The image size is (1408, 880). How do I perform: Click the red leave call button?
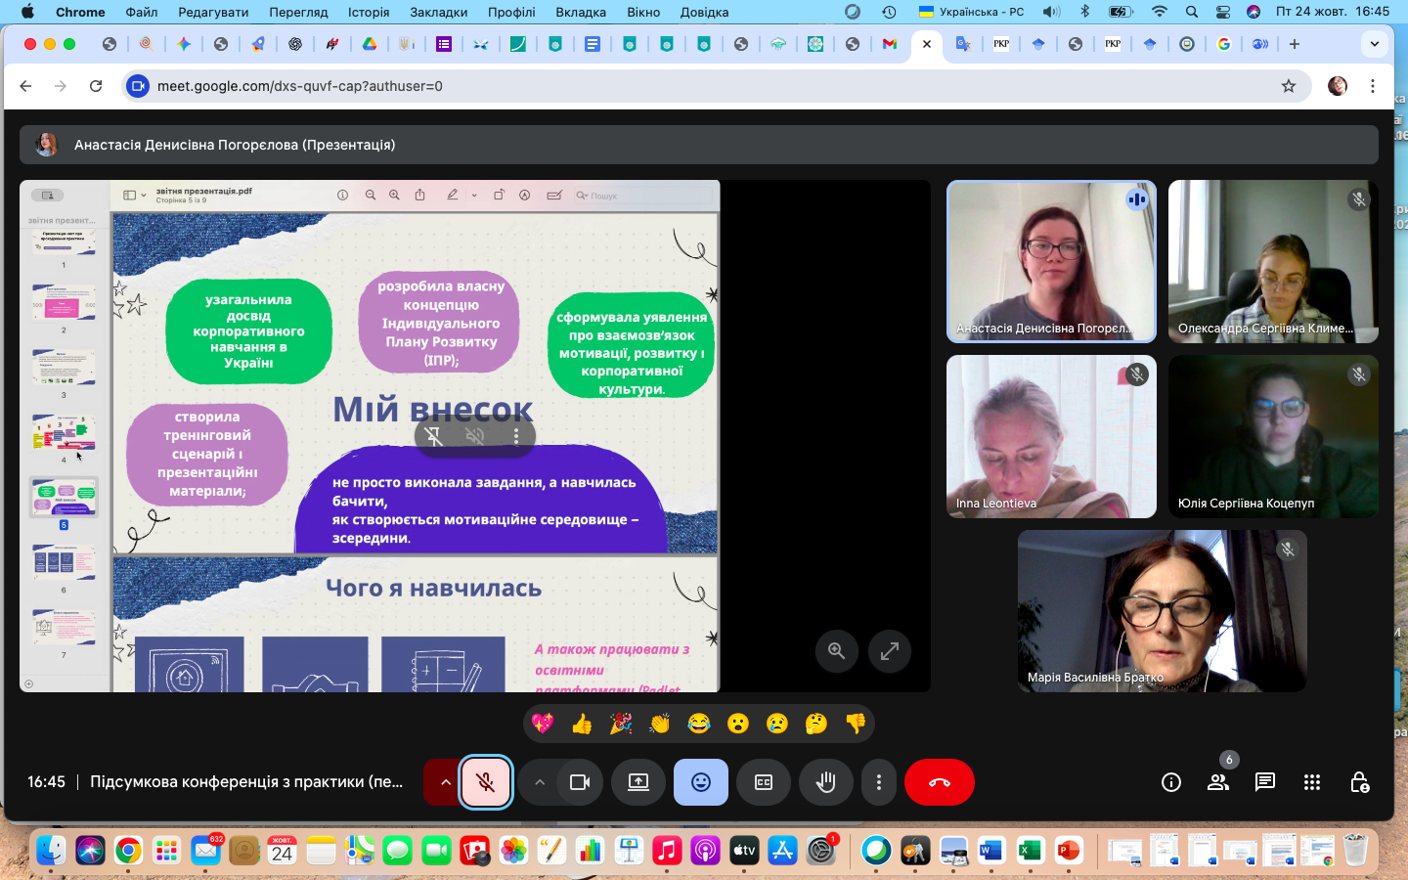[939, 782]
